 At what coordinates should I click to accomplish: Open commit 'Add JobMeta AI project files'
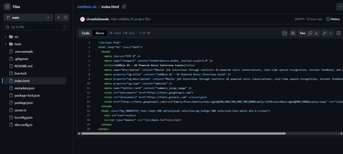pos(131,19)
